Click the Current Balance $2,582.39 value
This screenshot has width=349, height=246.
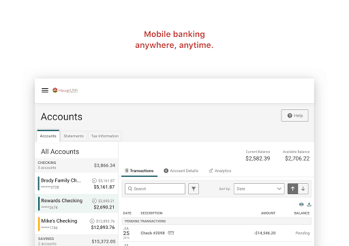click(x=258, y=159)
